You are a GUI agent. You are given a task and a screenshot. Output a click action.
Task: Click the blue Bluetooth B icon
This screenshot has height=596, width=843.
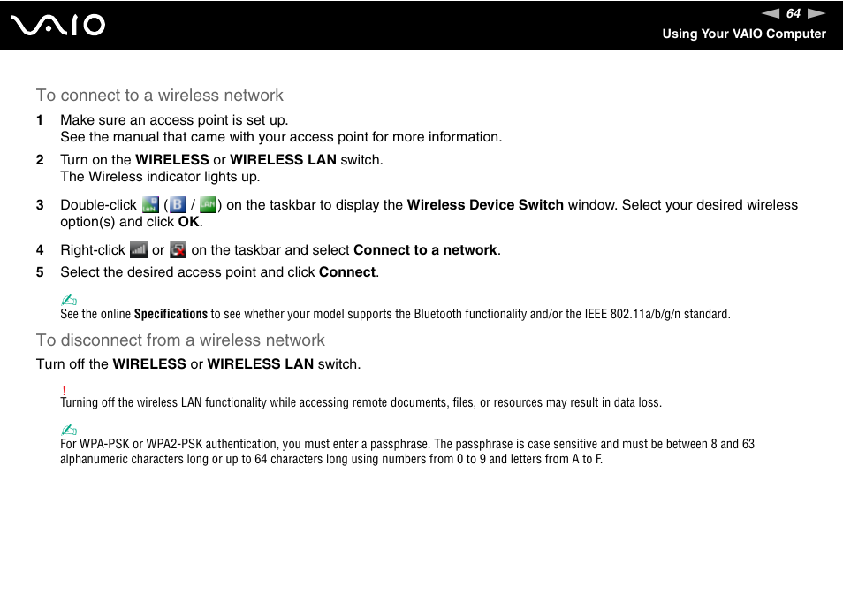click(178, 205)
